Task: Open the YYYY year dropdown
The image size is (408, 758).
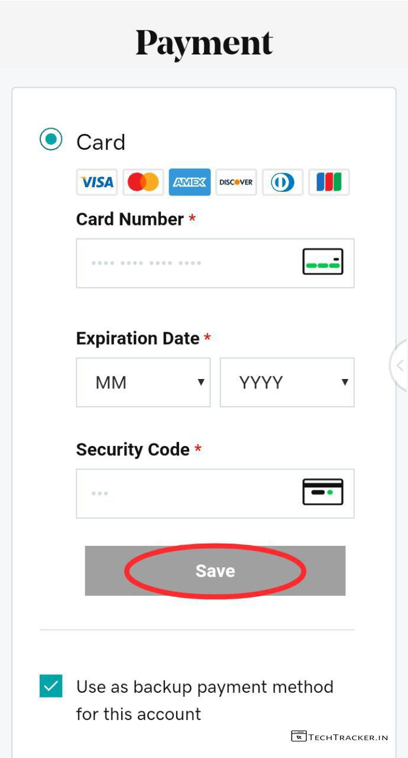Action: [287, 383]
